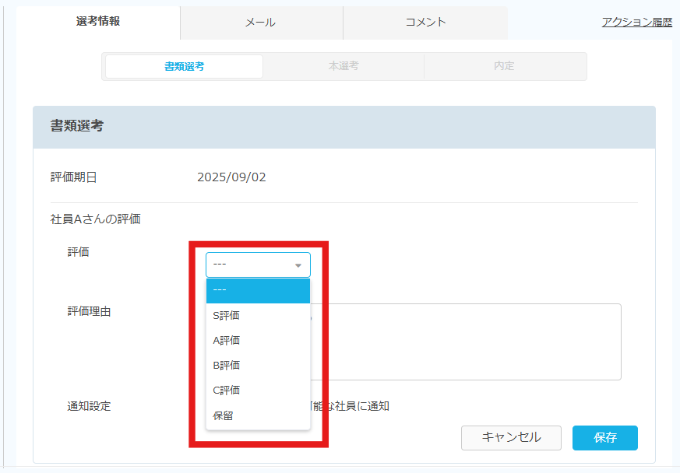Click the 書類選考 section header bar
The height and width of the screenshot is (473, 680).
tap(344, 127)
